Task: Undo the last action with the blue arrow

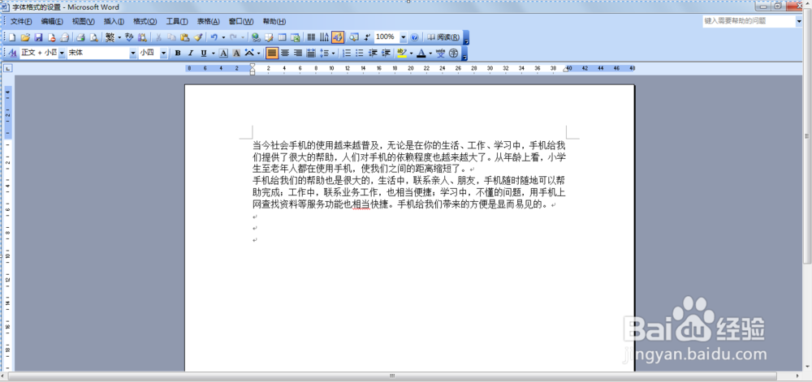Action: 214,37
